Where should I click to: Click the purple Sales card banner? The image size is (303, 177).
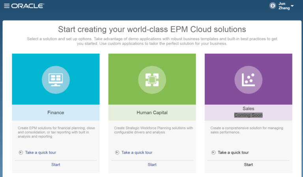coord(248,79)
